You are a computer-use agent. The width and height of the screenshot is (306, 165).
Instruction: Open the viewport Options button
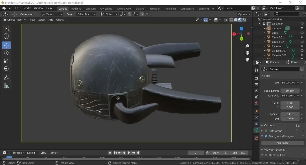pos(244,14)
